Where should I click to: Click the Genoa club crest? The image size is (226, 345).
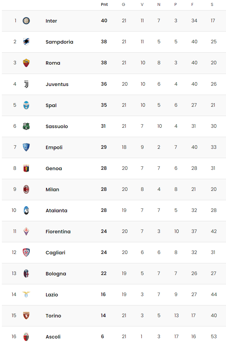26,168
